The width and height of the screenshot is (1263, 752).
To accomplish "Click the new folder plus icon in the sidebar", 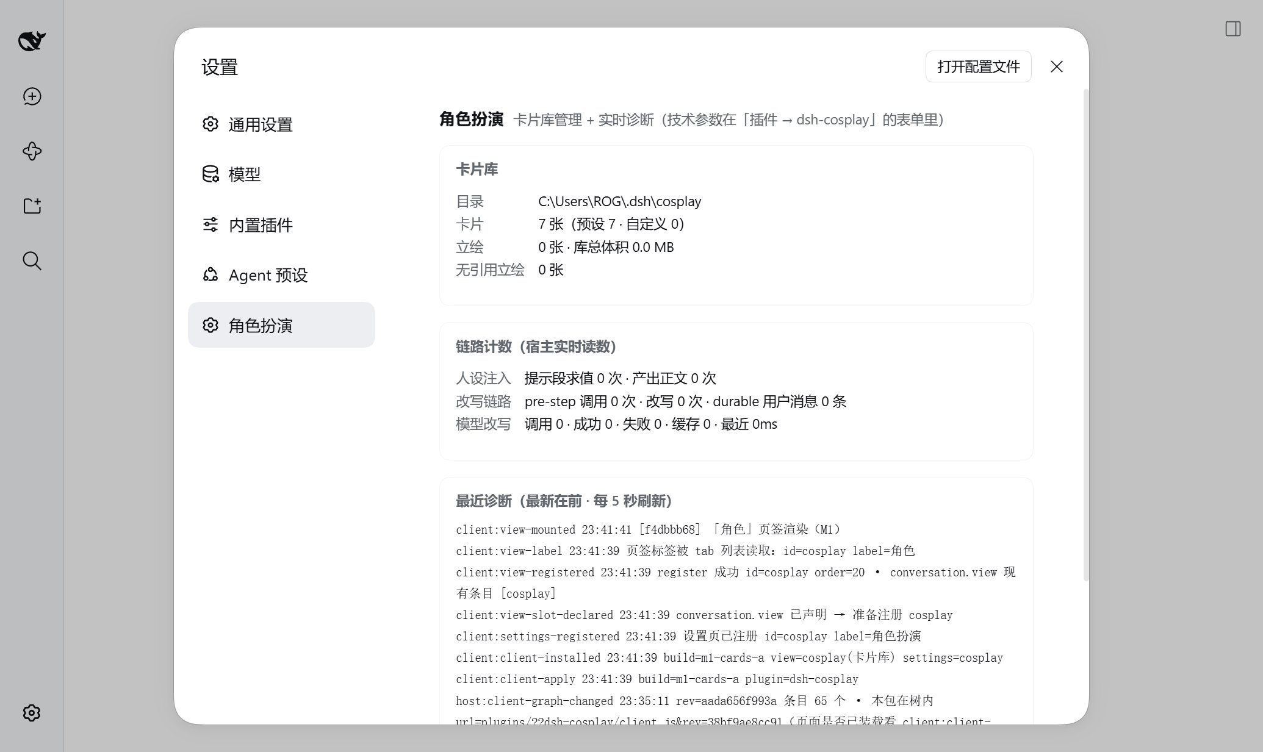I will (x=32, y=206).
